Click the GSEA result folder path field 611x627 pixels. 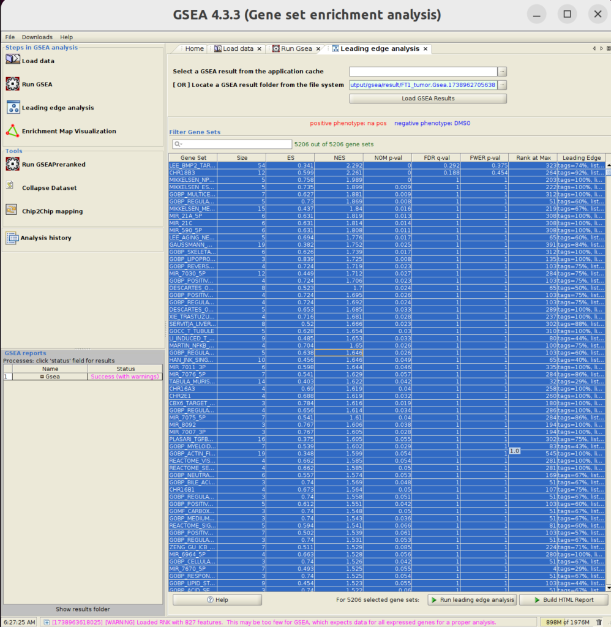tap(423, 84)
